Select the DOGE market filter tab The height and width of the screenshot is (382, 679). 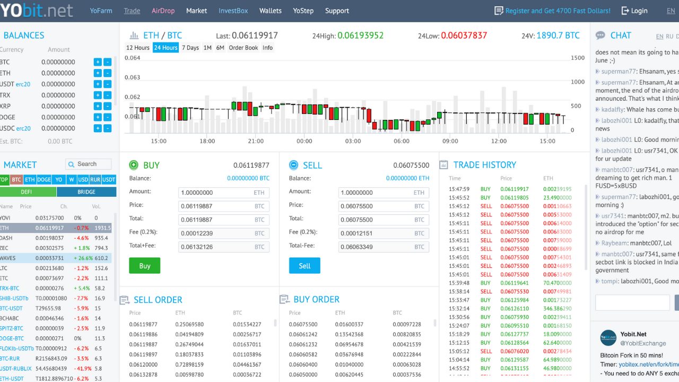(x=44, y=180)
